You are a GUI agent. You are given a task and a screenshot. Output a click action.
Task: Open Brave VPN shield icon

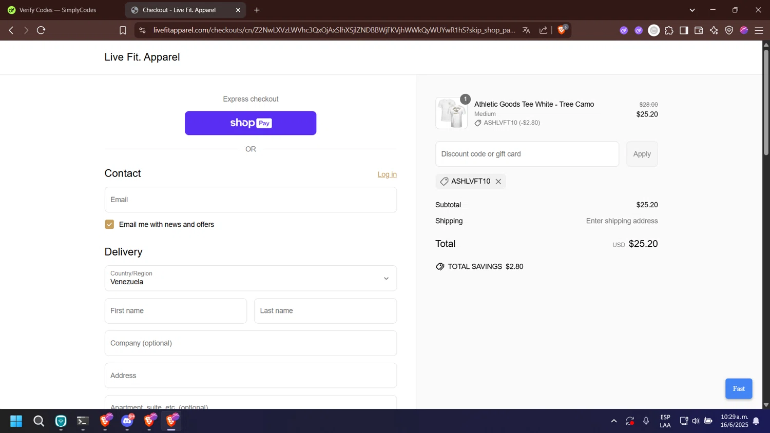click(729, 30)
